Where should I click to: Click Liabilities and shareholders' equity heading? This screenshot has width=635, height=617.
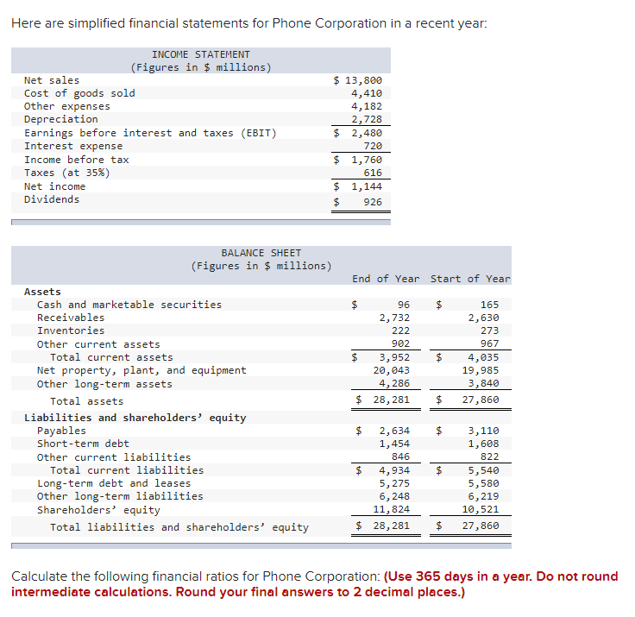135,418
